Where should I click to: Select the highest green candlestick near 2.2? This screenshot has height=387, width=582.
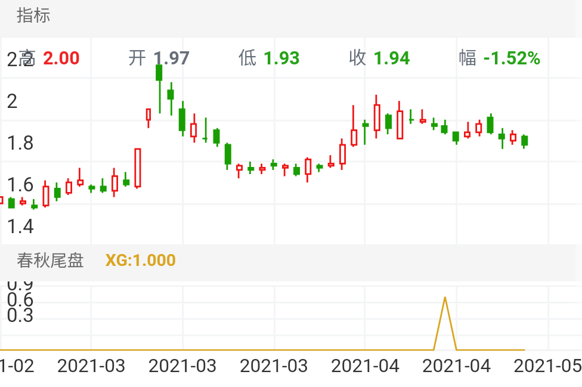[159, 73]
